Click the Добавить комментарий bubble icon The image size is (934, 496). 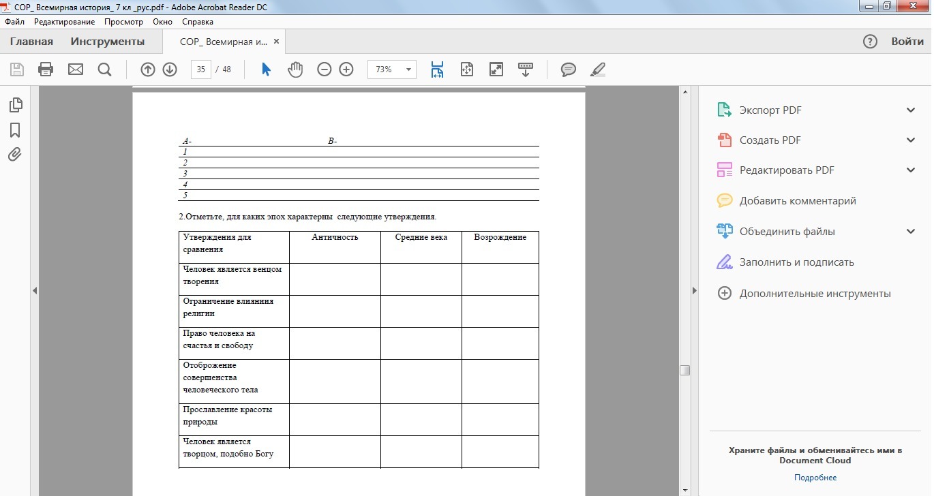(x=724, y=201)
